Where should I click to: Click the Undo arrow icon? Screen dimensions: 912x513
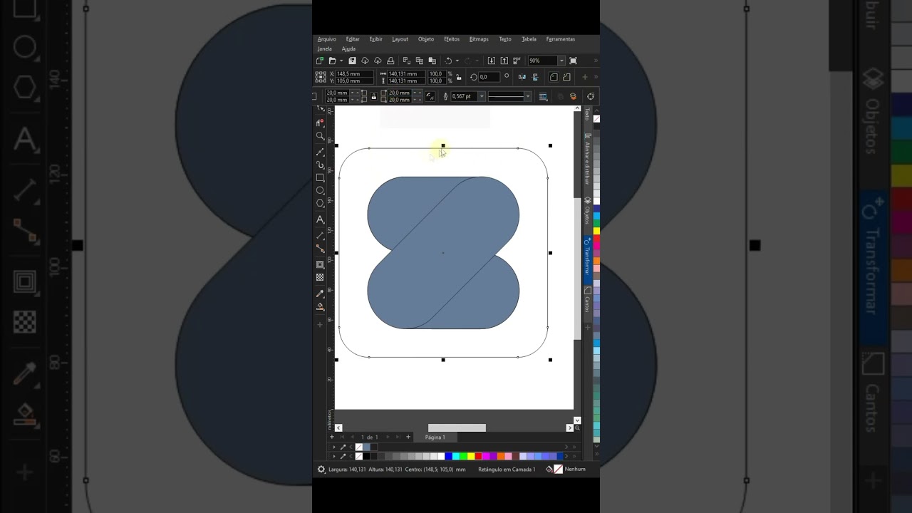coord(448,61)
